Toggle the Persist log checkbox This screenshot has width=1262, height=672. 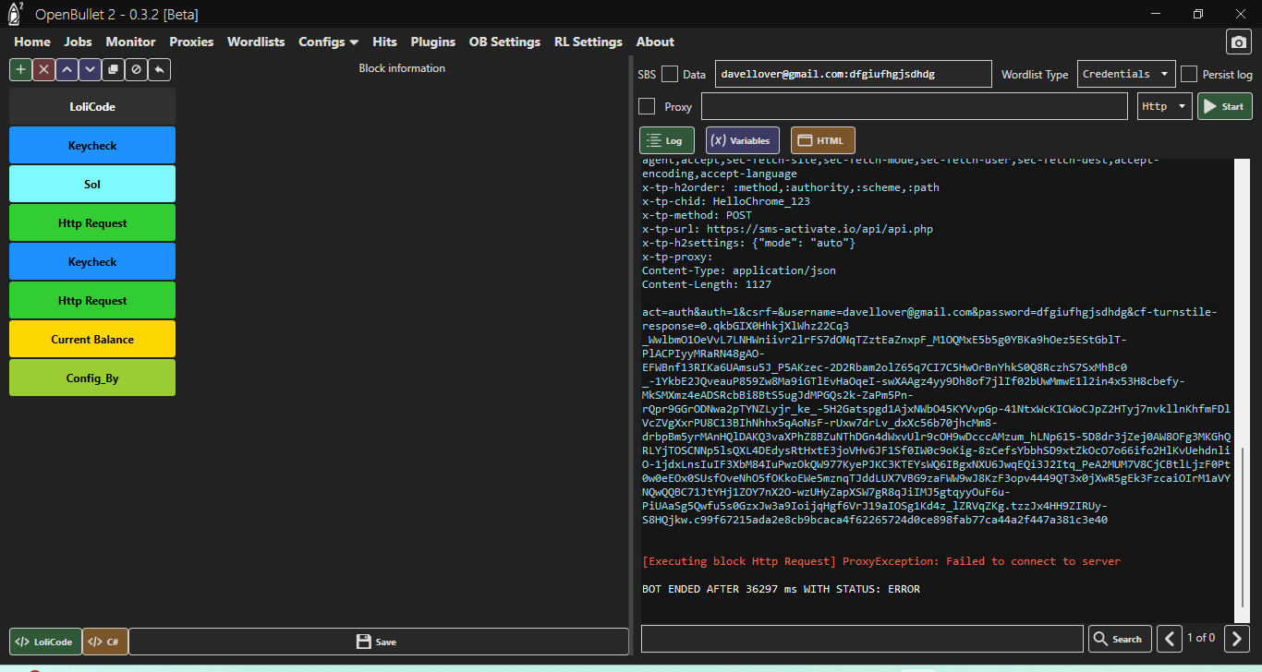1189,75
